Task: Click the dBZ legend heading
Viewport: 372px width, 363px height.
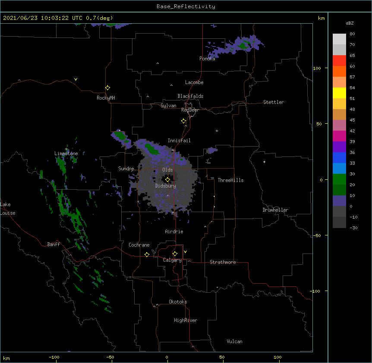Action: (x=350, y=23)
